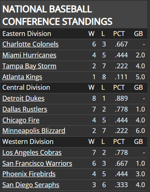
Task: Click Detroit Dukes' .889 winning percentage
Action: coord(121,98)
